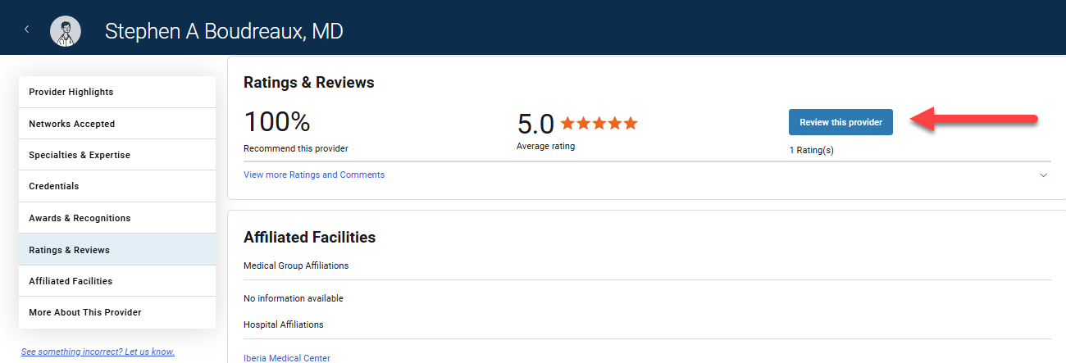
Task: Select Ratings & Reviews sidebar item
Action: pos(117,250)
